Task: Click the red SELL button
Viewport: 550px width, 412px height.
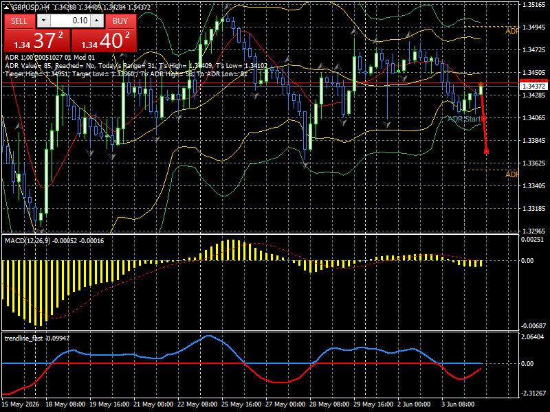Action: click(19, 21)
